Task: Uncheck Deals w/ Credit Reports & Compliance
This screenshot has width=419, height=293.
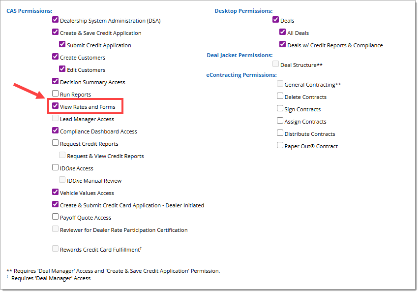Action: click(283, 45)
